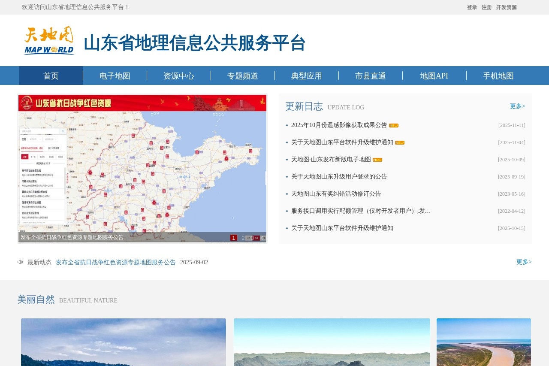Open the 关于天地图山东升级用户登录的公告 entry
549x366 pixels.
coord(338,176)
